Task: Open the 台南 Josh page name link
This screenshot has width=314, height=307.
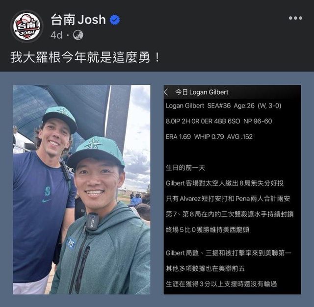Action: 78,20
